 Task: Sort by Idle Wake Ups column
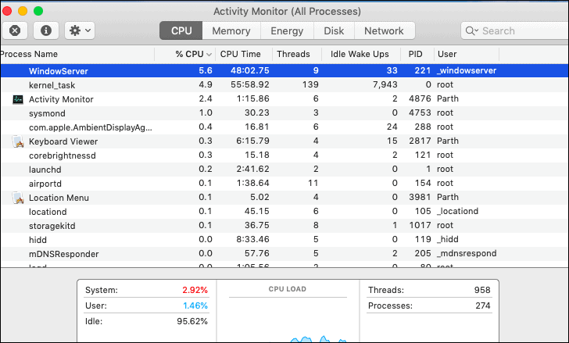click(x=360, y=54)
